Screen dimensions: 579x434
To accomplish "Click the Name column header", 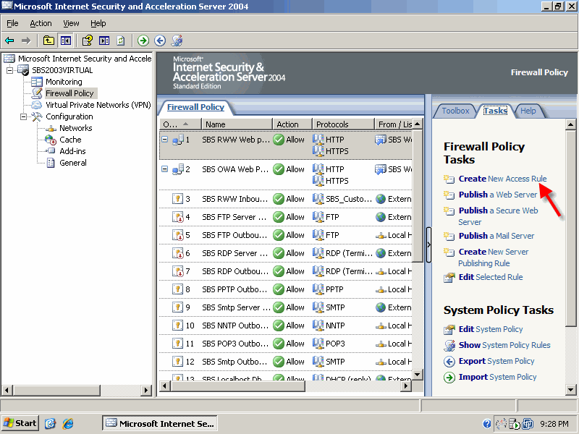I will 237,124.
